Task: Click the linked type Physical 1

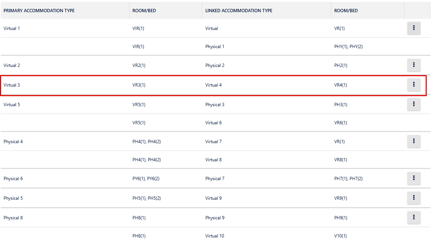Action: 215,47
